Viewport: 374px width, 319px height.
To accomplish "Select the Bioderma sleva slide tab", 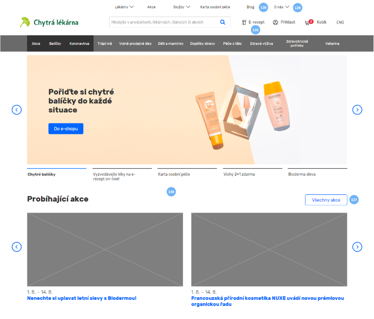I will (x=302, y=174).
